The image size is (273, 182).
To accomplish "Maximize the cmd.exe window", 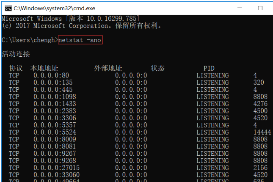I will (x=260, y=8).
